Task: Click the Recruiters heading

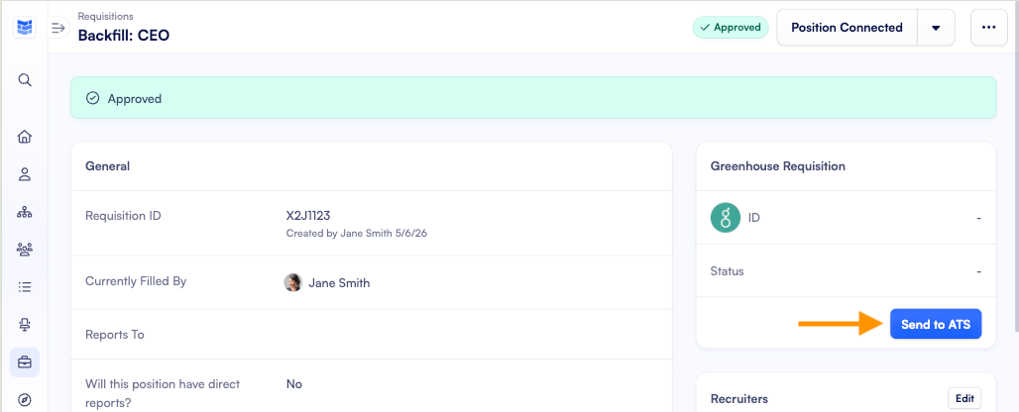Action: click(738, 399)
